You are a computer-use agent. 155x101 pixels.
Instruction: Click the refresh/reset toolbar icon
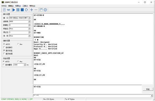pyautogui.click(x=26, y=10)
